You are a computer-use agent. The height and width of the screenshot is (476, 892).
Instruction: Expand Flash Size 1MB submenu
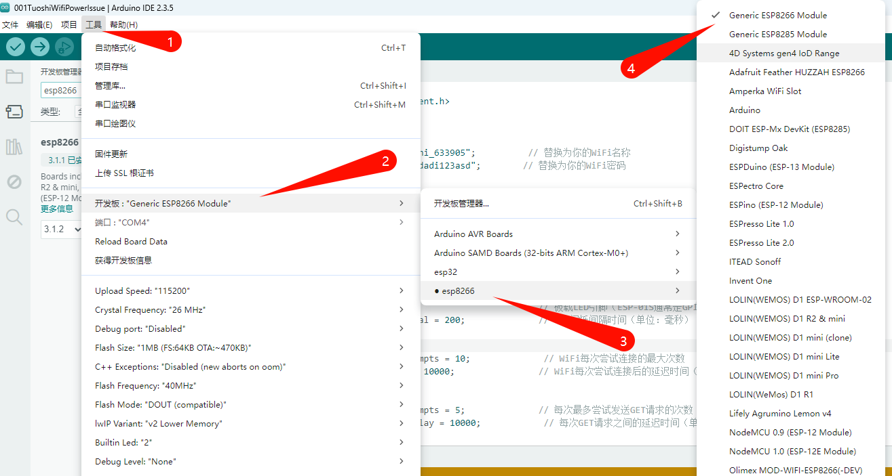[x=251, y=348]
